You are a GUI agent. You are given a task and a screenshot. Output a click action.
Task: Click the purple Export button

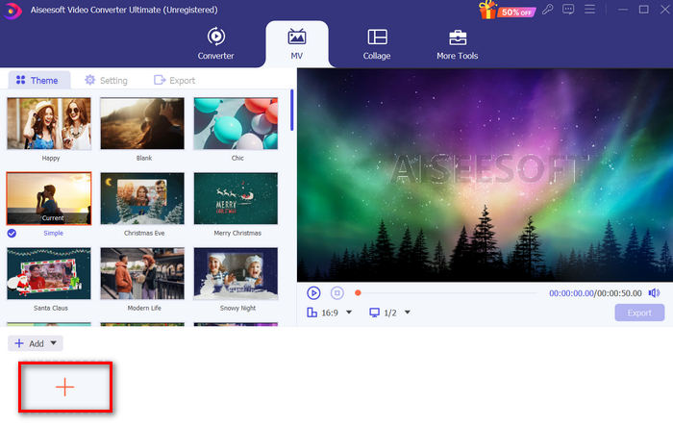click(x=639, y=313)
